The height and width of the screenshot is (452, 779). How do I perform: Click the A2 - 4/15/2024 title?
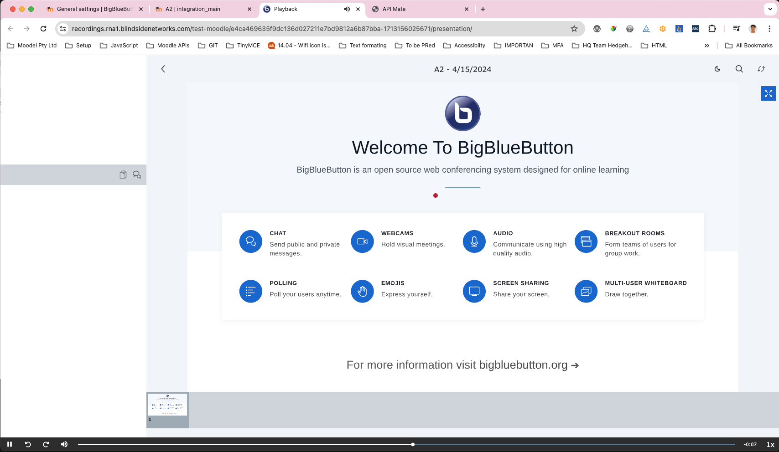[463, 69]
